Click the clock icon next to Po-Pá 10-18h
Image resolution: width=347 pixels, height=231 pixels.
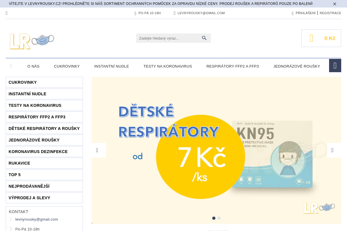pyautogui.click(x=11, y=229)
